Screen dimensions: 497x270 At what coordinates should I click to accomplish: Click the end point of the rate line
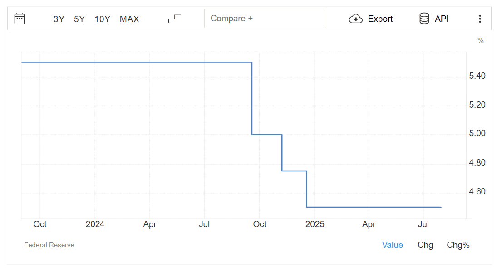[x=441, y=207]
